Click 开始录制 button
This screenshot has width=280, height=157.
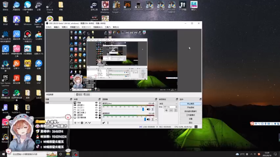pyautogui.click(x=190, y=107)
